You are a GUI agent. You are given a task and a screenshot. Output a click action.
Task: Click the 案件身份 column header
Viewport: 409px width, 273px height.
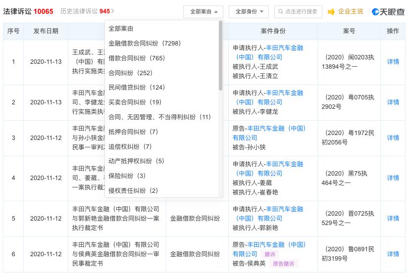tap(273, 31)
